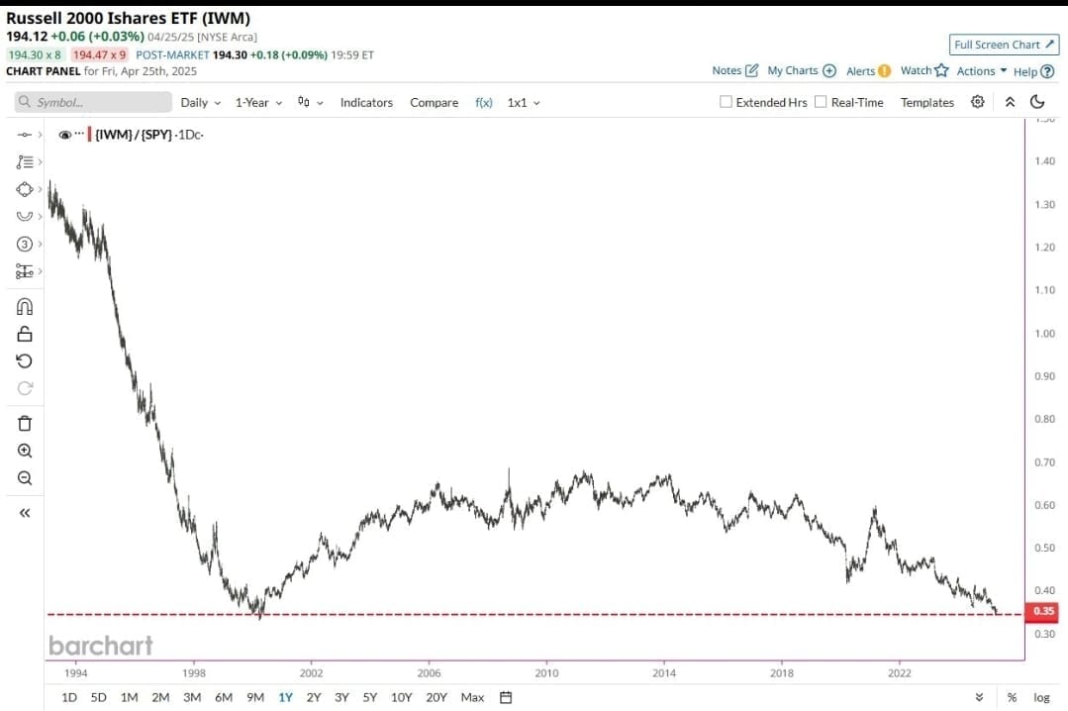1068x711 pixels.
Task: Zoom out using the magnifier minus icon
Action: coord(25,478)
